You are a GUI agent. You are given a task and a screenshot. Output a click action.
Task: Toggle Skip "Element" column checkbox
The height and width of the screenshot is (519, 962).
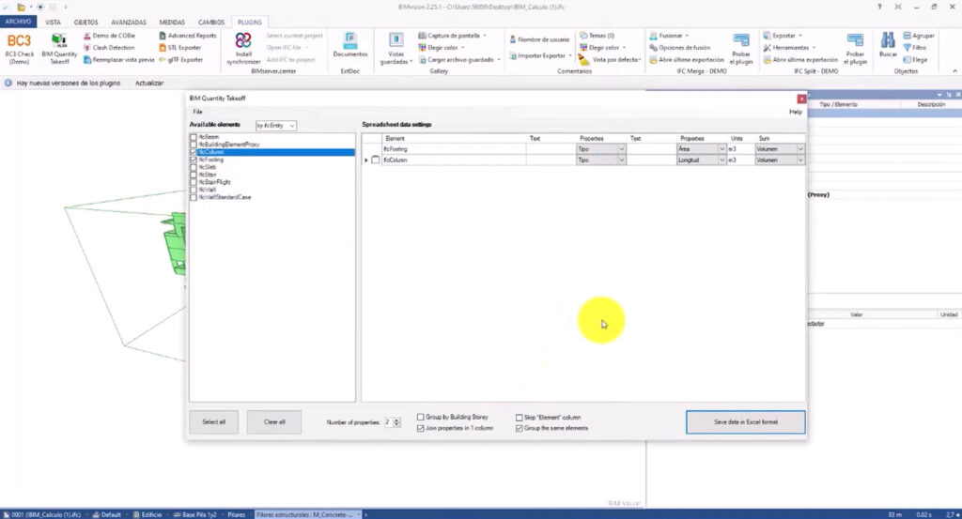pyautogui.click(x=519, y=417)
